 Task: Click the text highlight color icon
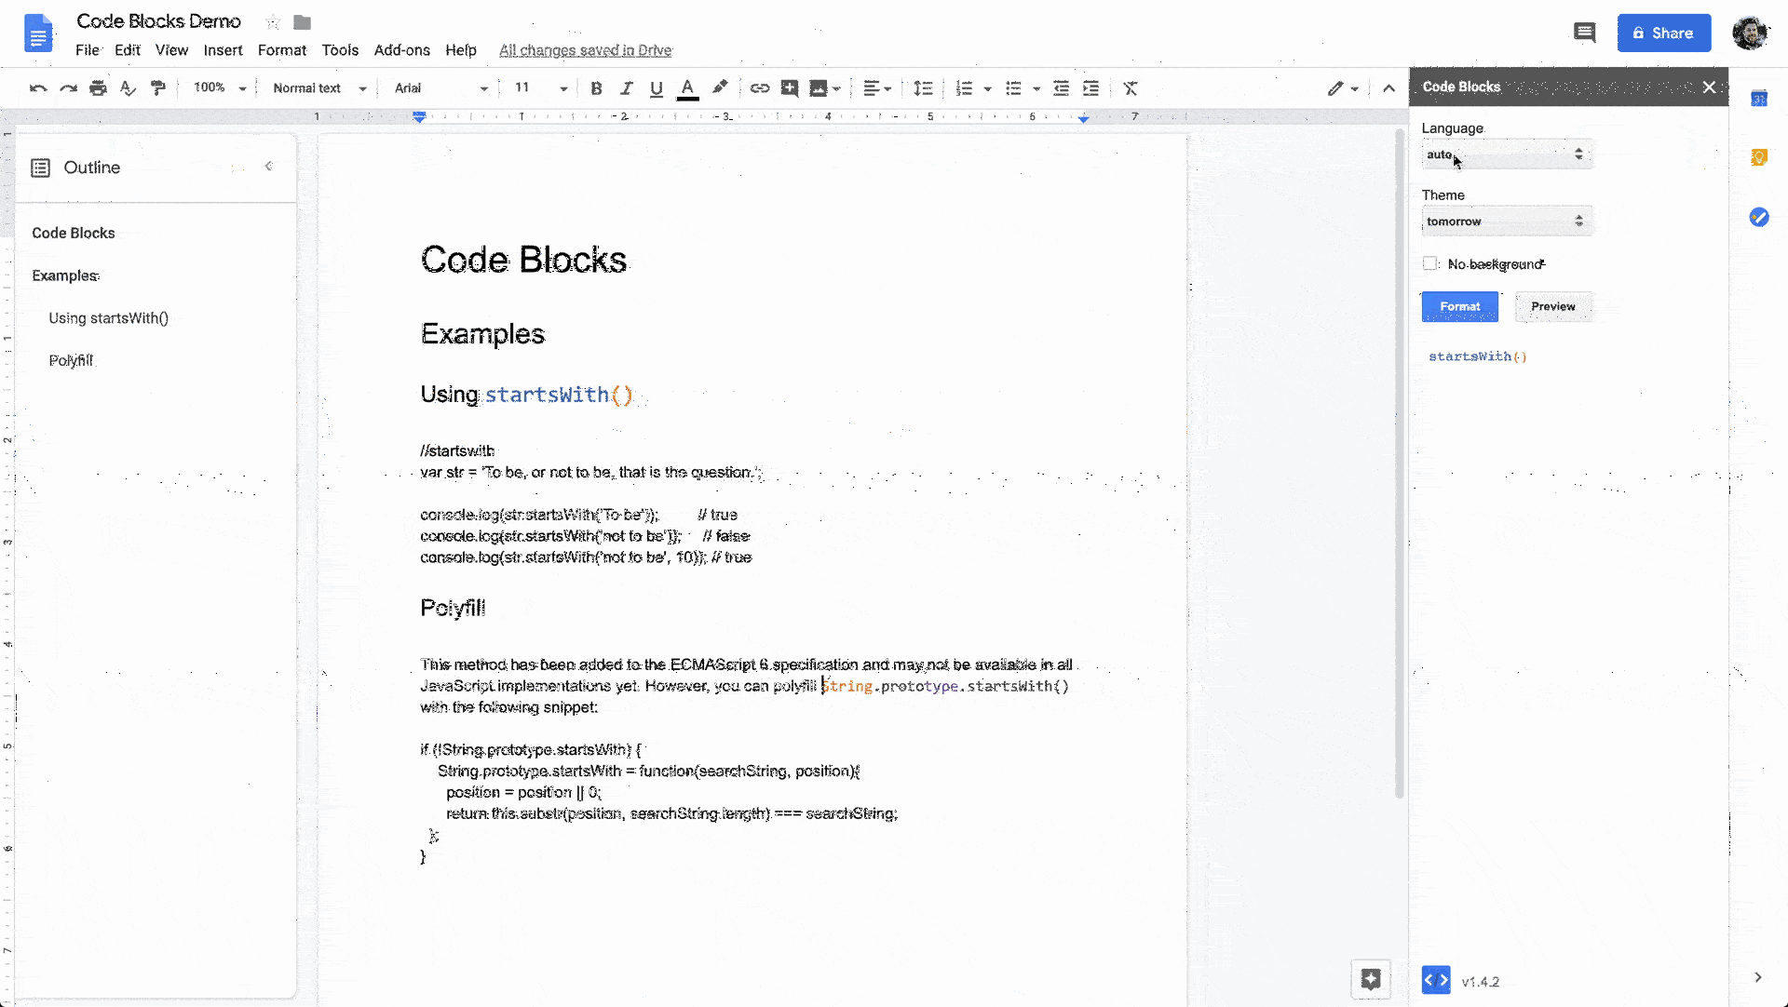(720, 88)
